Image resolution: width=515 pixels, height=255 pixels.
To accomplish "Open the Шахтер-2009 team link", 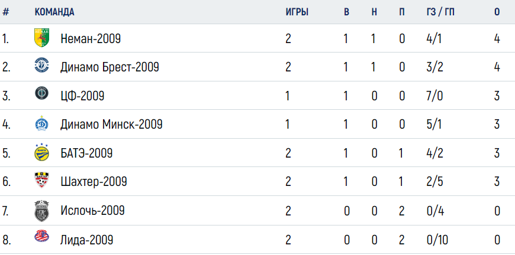I will coord(94,182).
